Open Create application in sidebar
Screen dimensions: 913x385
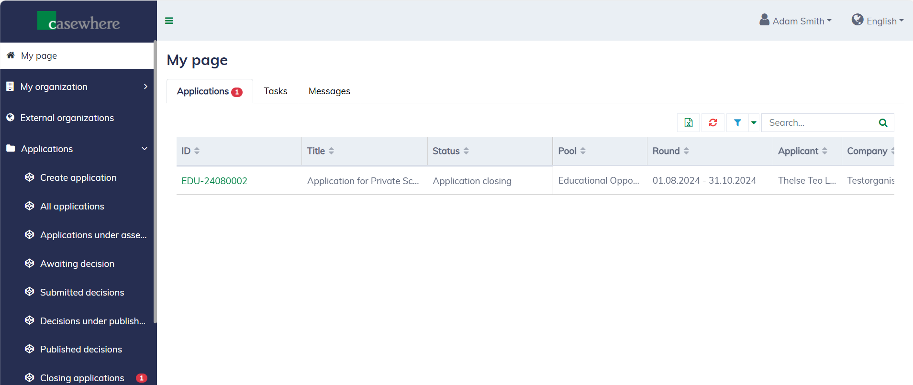78,177
